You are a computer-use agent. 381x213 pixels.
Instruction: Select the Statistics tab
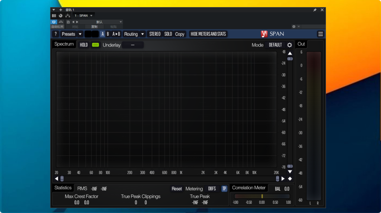[63, 188]
